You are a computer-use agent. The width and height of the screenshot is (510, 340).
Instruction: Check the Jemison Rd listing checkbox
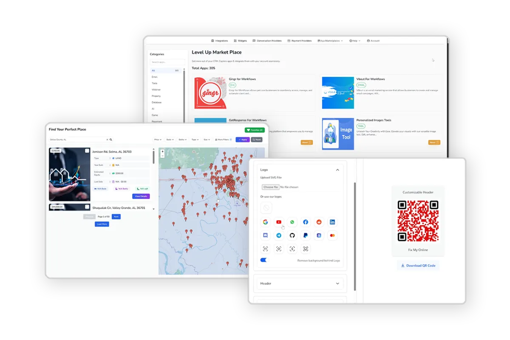click(87, 150)
